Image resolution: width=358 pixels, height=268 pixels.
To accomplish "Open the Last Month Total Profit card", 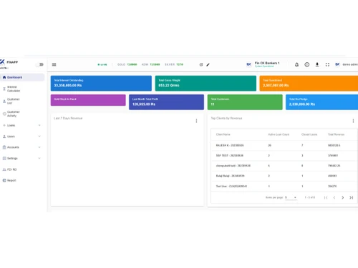I will (166, 102).
